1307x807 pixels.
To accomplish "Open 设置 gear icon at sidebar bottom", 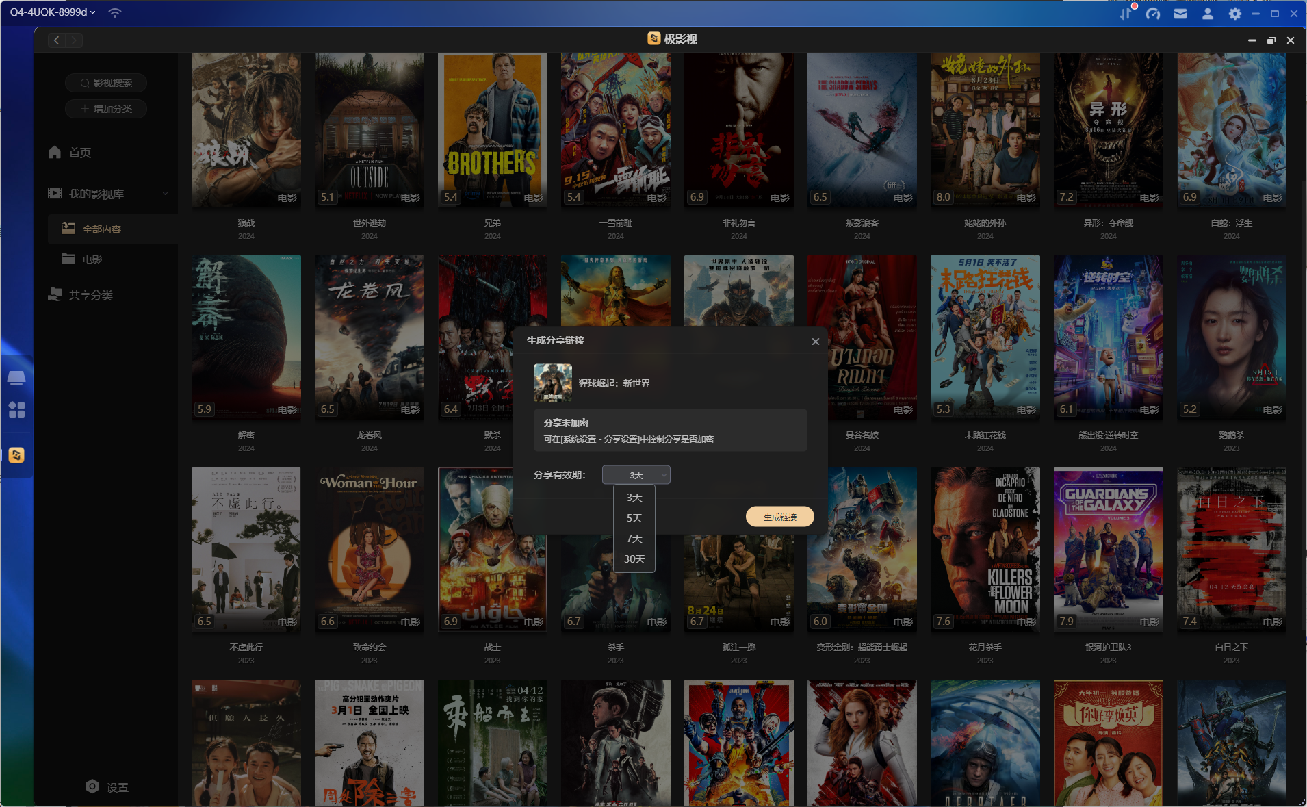I will coord(92,786).
